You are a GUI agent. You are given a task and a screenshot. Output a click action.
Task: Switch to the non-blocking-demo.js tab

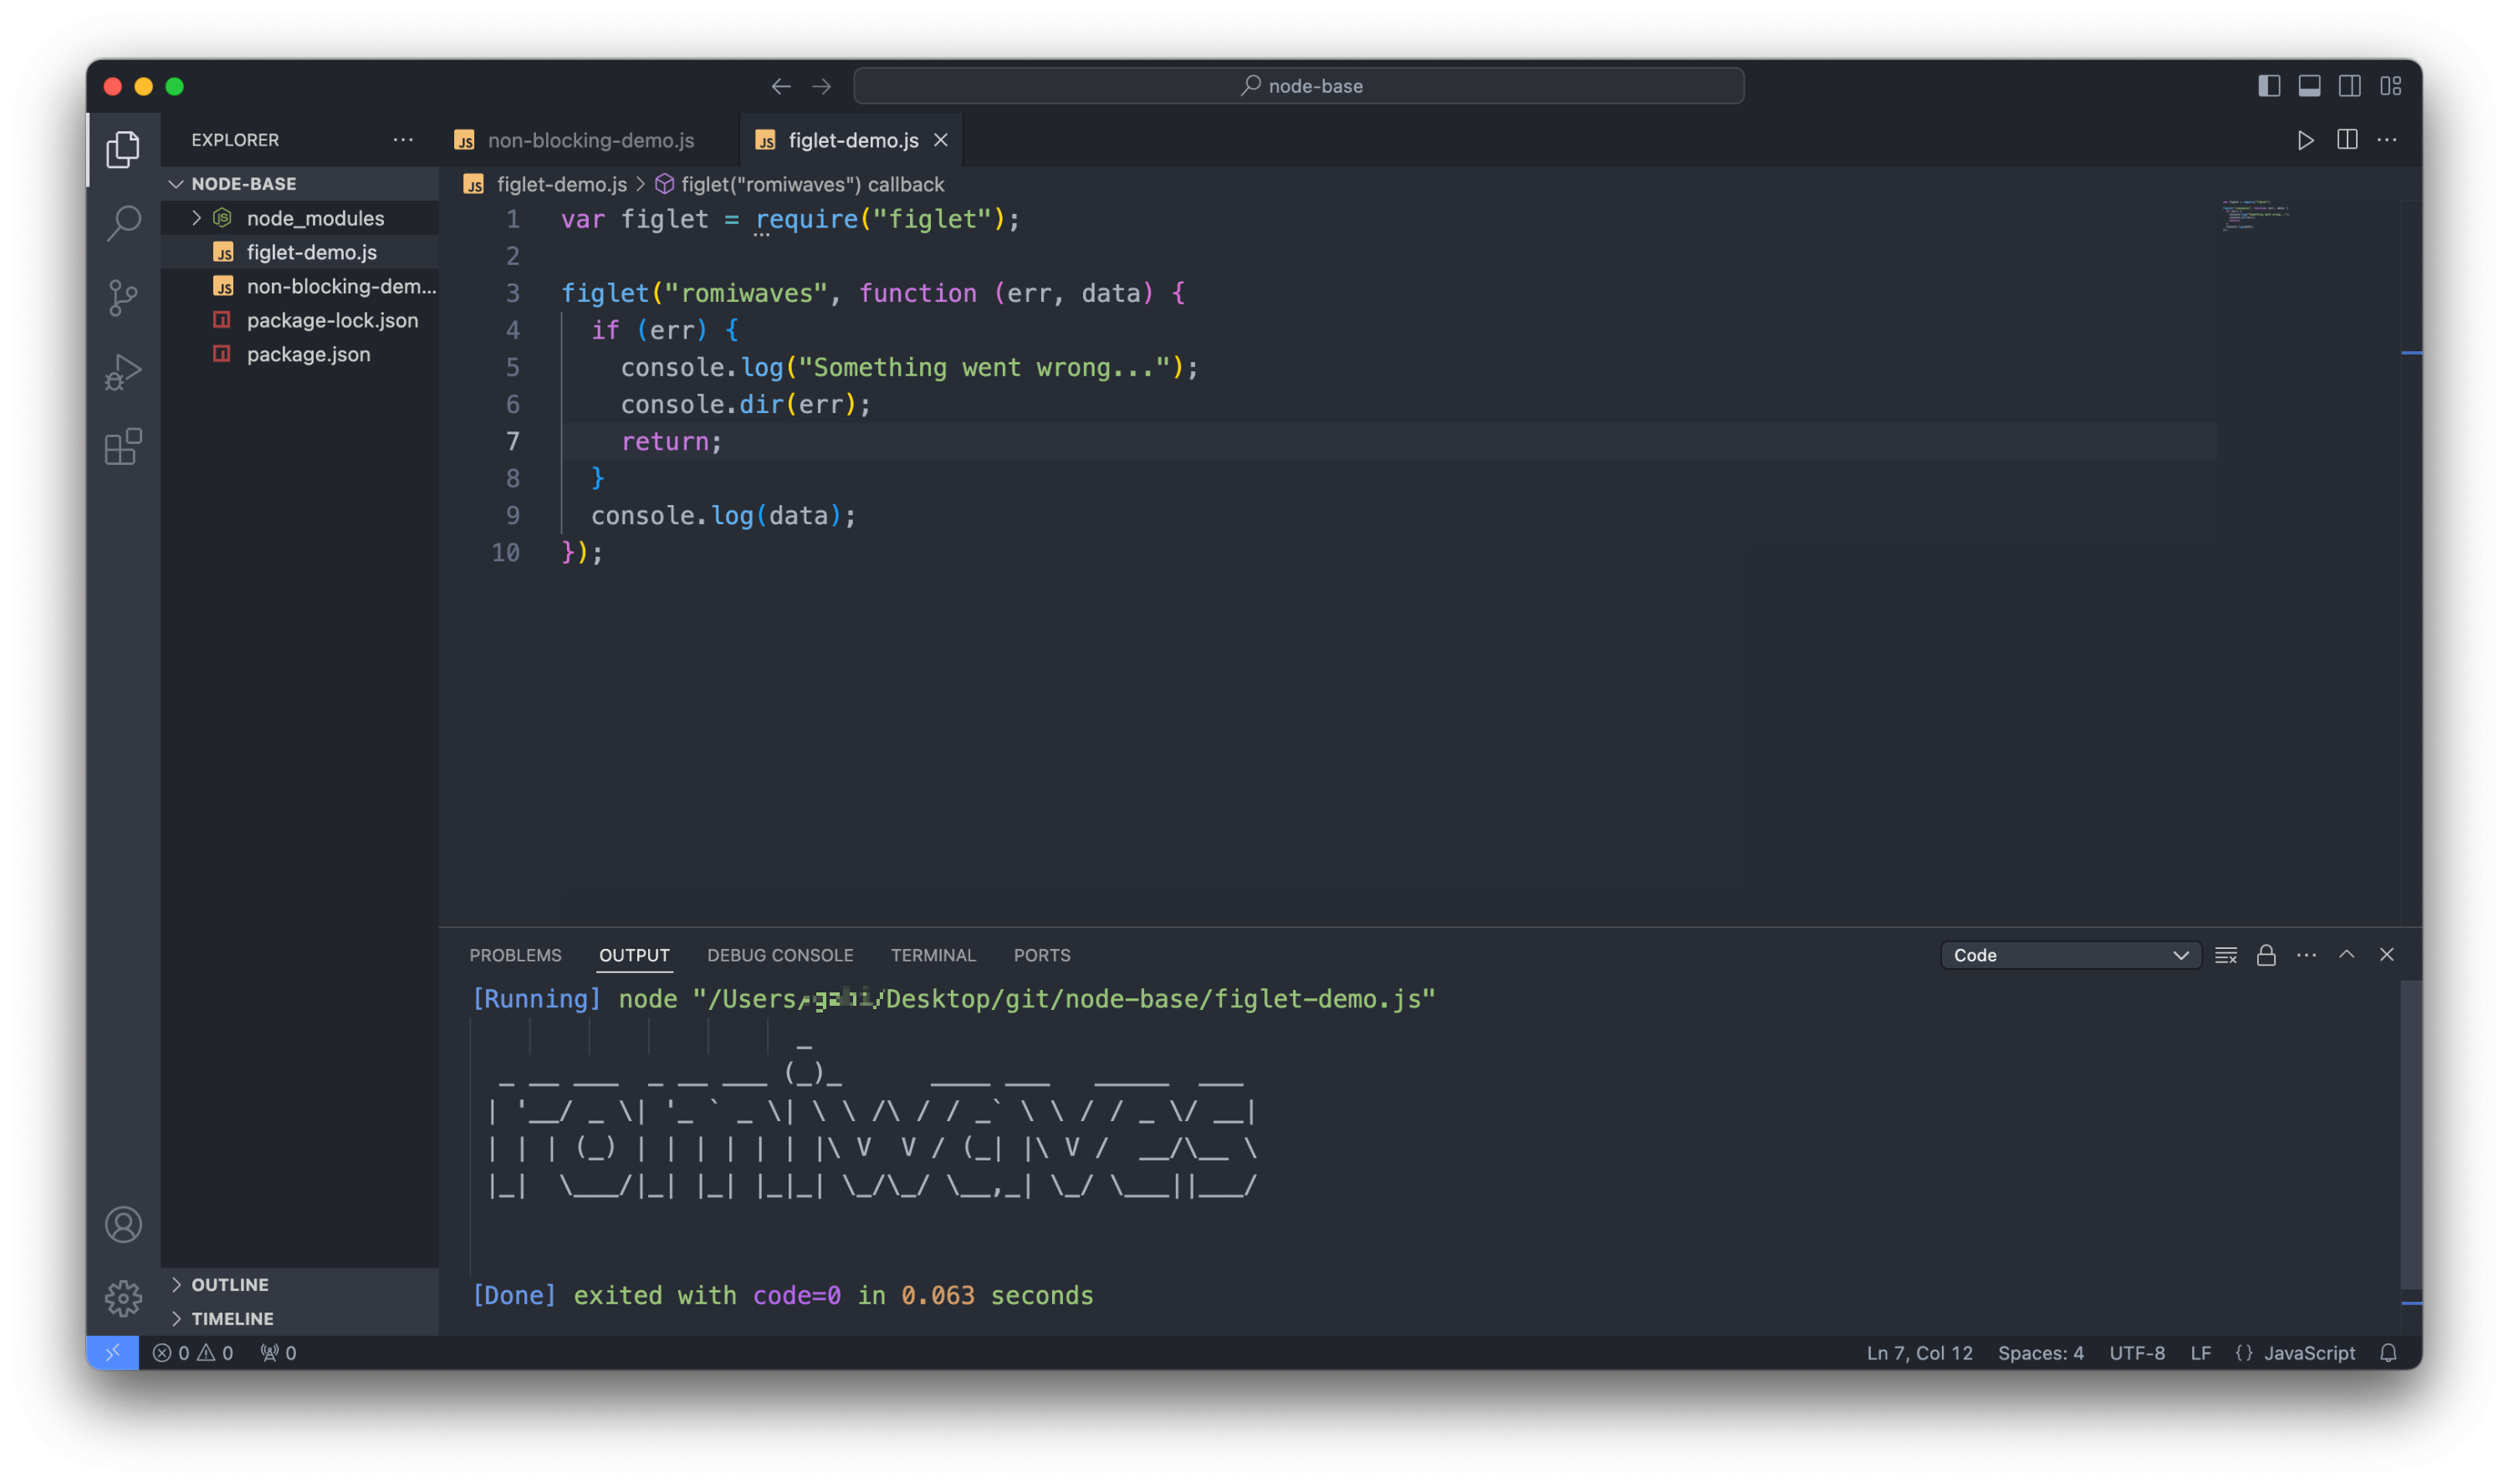point(589,140)
